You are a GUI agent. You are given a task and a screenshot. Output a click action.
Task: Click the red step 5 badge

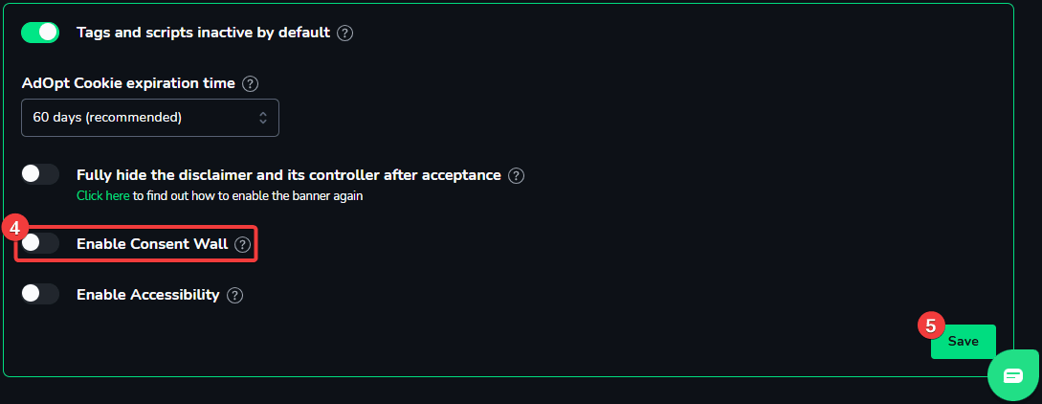click(x=930, y=325)
